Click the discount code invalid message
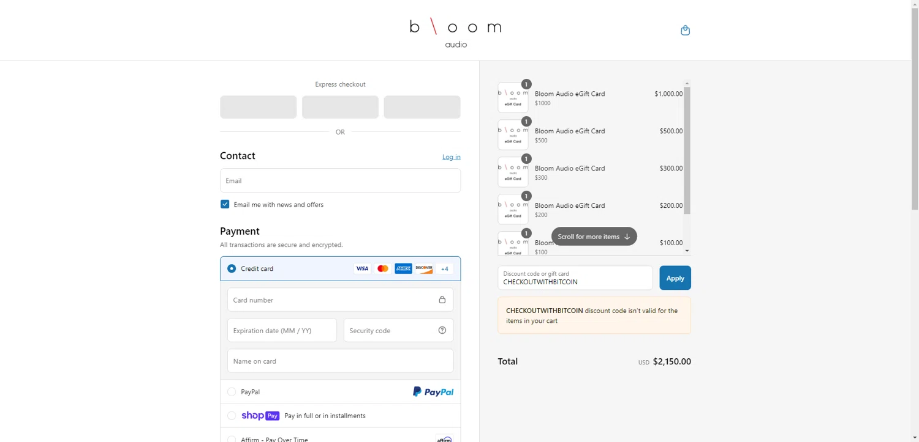 594,315
